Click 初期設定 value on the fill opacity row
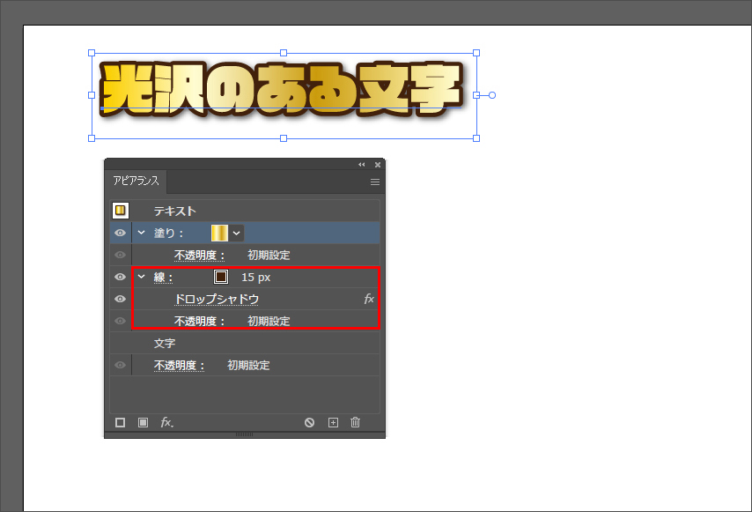 coord(269,255)
